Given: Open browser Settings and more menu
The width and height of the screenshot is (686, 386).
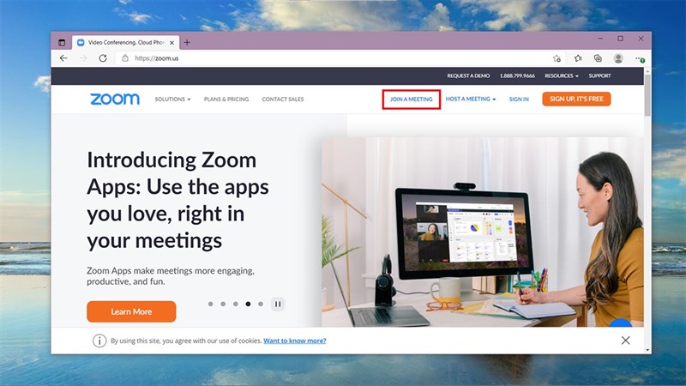Looking at the screenshot, I should coord(639,57).
